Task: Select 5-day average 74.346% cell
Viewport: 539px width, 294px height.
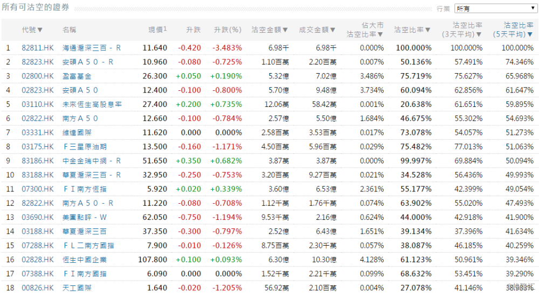Action: 520,62
